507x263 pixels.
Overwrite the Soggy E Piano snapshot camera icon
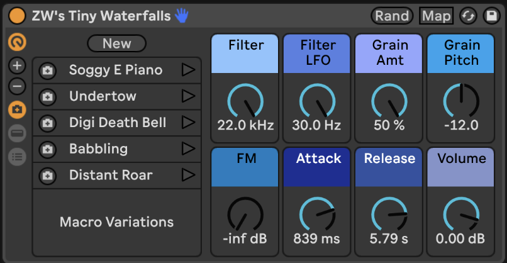click(x=47, y=70)
